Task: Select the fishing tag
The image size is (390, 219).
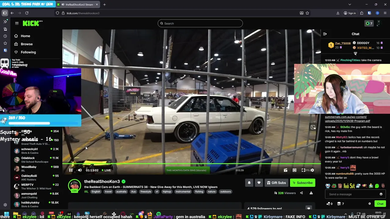Action: pyautogui.click(x=199, y=192)
